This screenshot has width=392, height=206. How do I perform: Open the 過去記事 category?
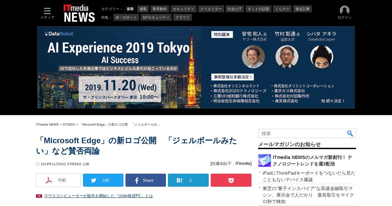[x=302, y=9]
